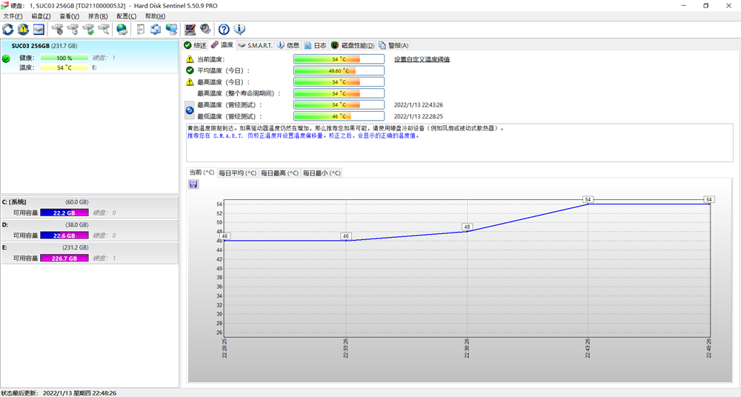Click the 当前温度 54 °C bar
Viewport: 741px width, 397px height.
coord(339,59)
